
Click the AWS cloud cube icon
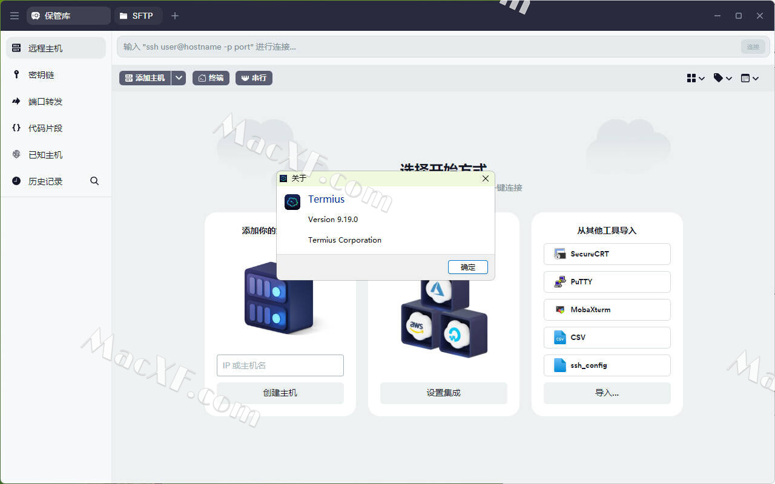pos(419,327)
